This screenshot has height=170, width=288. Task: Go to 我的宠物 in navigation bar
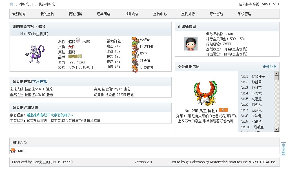(47, 14)
